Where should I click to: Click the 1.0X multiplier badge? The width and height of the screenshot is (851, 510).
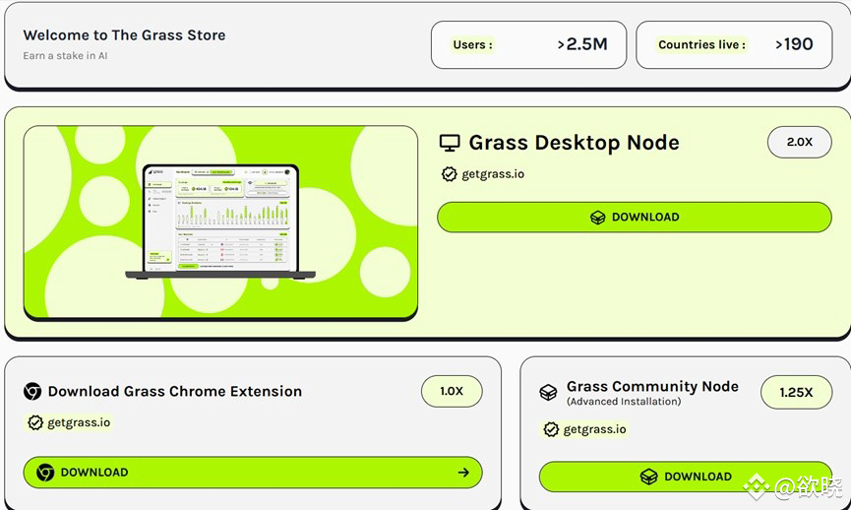click(452, 391)
